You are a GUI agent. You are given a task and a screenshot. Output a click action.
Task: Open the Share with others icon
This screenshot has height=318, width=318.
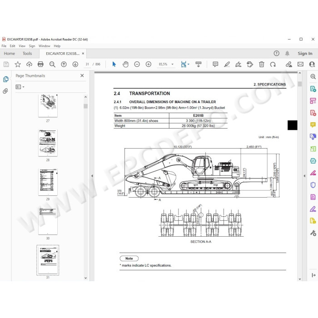312,65
